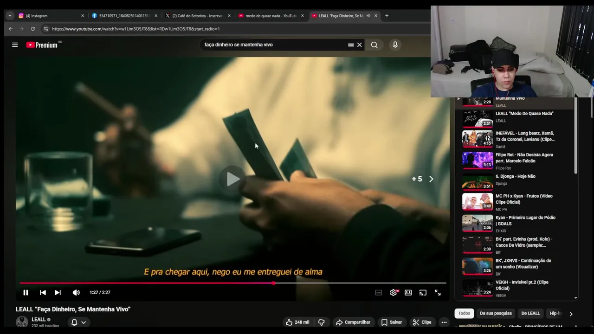Seek along the red video progress bar
Screen dimensions: 594x334
pyautogui.click(x=233, y=283)
